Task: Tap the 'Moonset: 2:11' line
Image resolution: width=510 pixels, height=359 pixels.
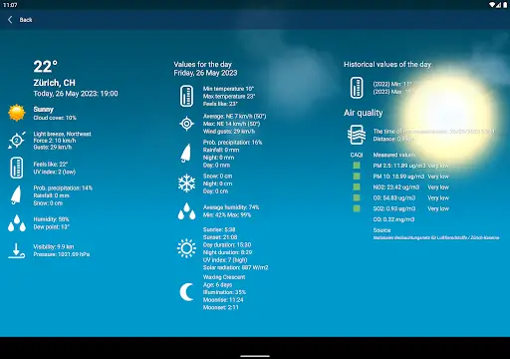Action: click(x=221, y=307)
